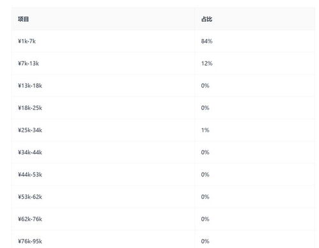Select the ¥44k-53k row label

(x=30, y=174)
